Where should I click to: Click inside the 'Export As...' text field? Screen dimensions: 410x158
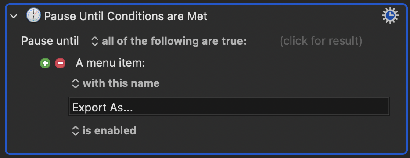229,106
